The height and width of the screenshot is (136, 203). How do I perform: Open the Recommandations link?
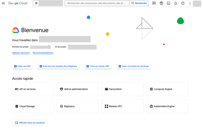click(x=43, y=53)
